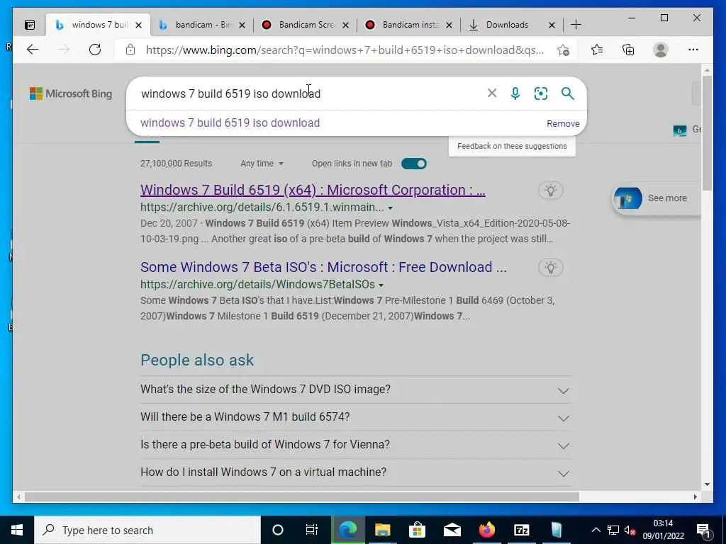Click lightbulb beside Windows 7 Build 6519 result
The height and width of the screenshot is (544, 726).
coord(550,190)
